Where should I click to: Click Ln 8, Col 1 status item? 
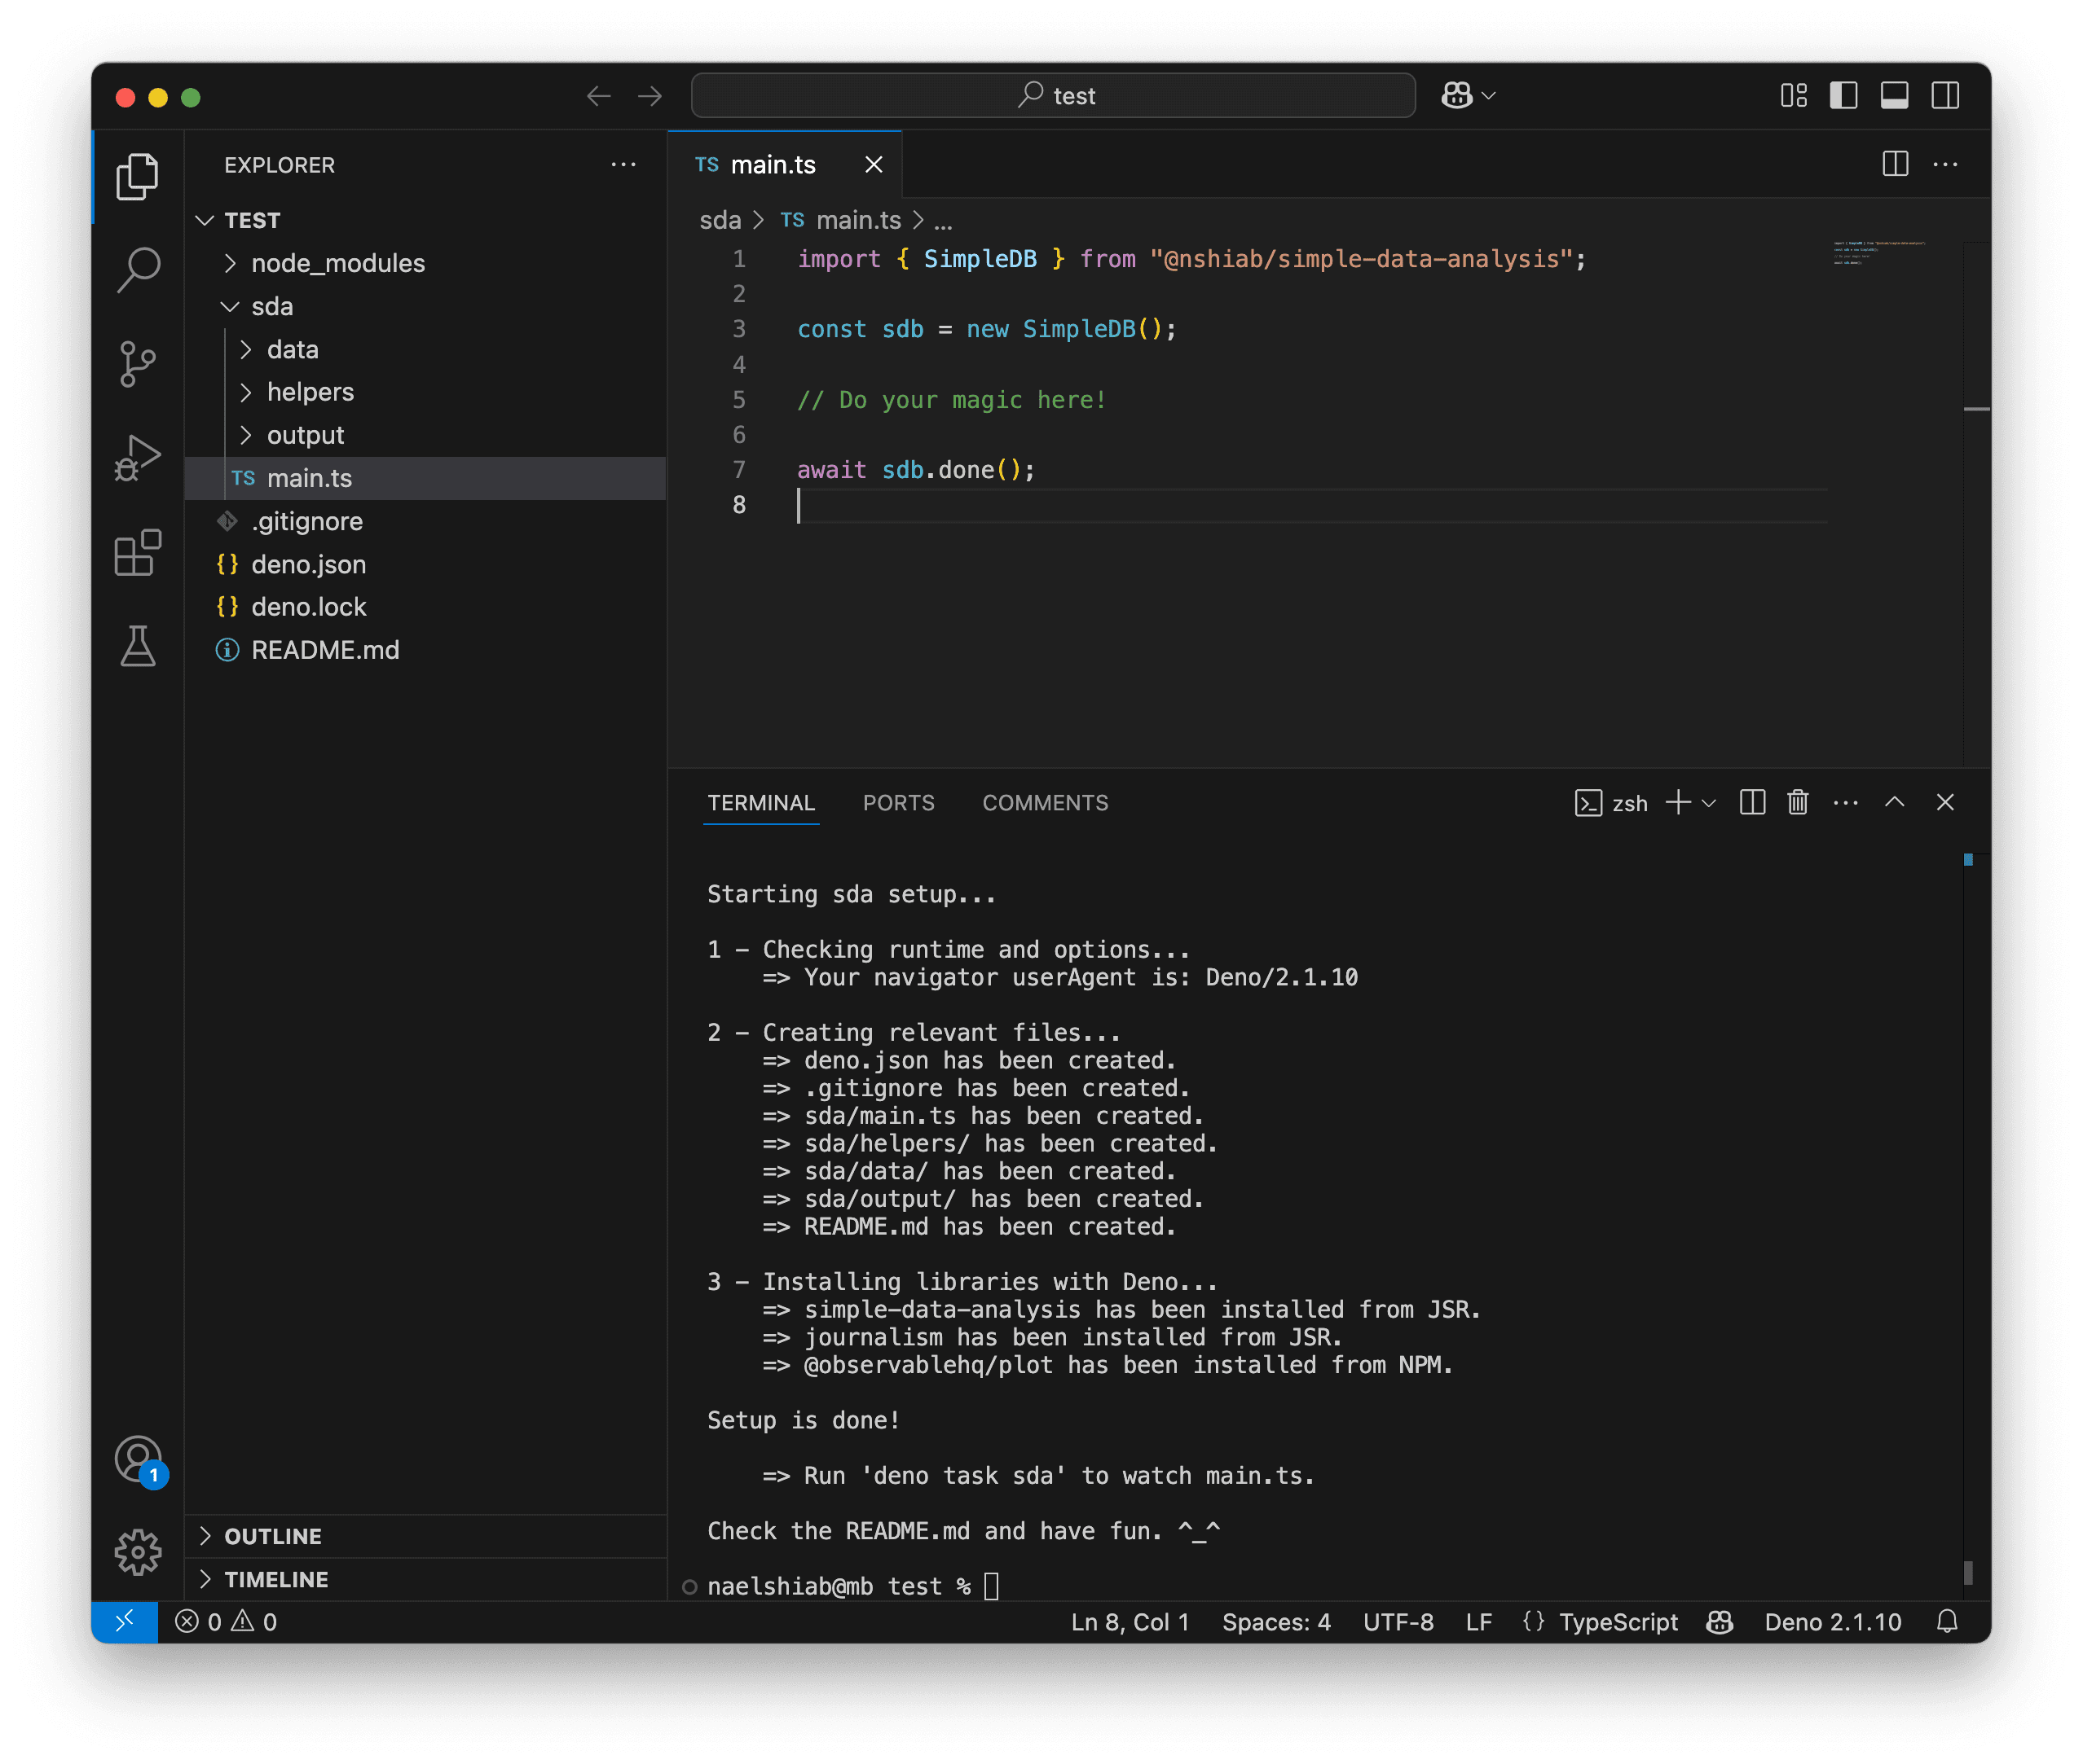pyautogui.click(x=1130, y=1622)
